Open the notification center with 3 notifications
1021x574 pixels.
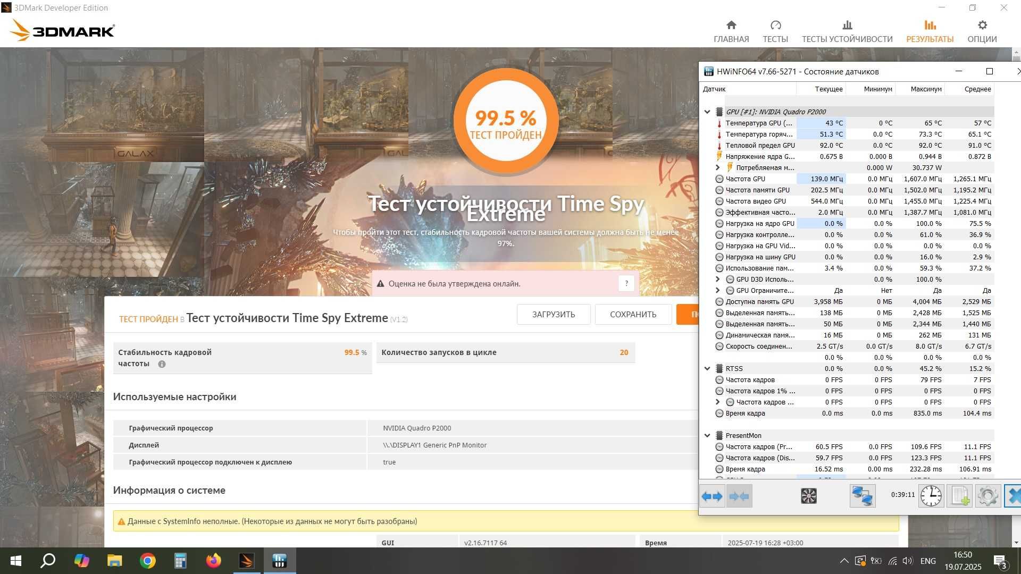tap(1000, 561)
